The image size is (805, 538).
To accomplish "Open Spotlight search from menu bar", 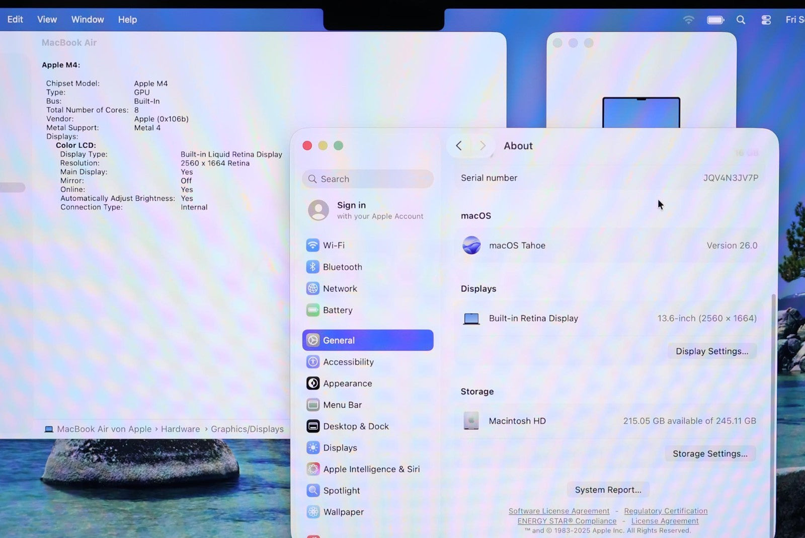I will pyautogui.click(x=741, y=20).
